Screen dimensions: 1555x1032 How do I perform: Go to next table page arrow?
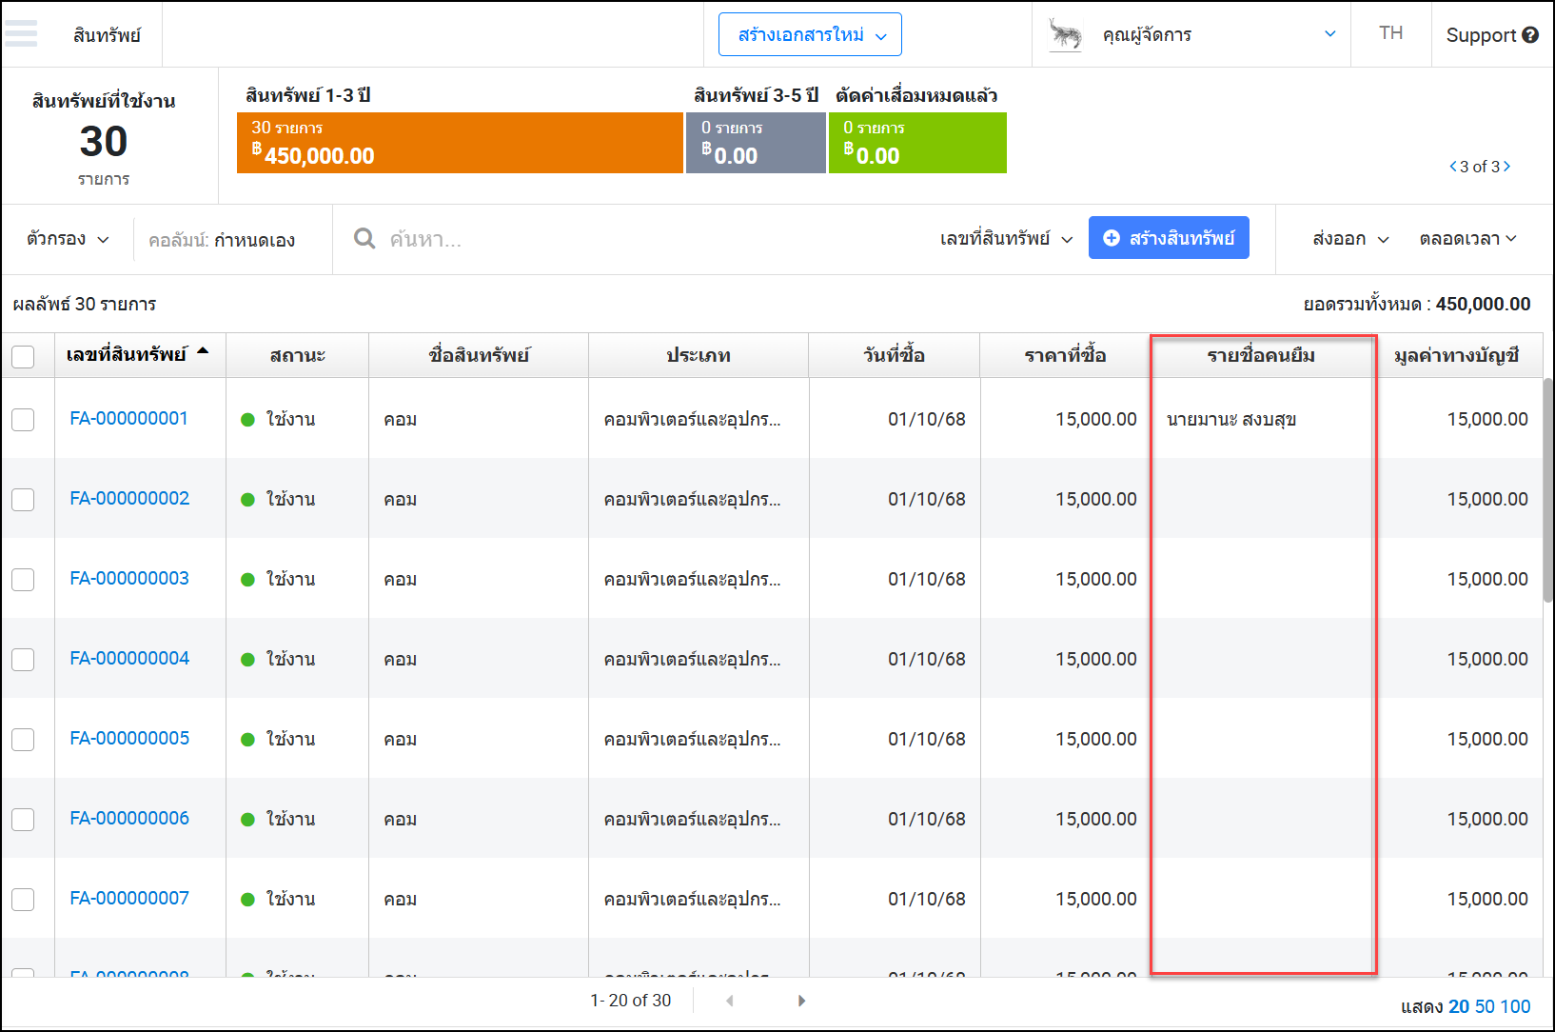tap(801, 1001)
